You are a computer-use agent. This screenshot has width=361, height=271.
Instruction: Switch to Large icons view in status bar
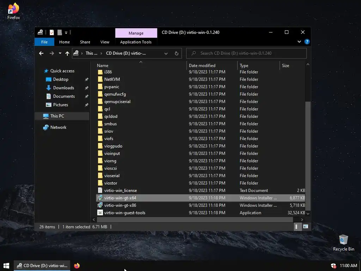pyautogui.click(x=306, y=227)
